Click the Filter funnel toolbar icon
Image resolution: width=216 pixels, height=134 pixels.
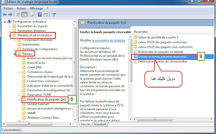(54, 15)
